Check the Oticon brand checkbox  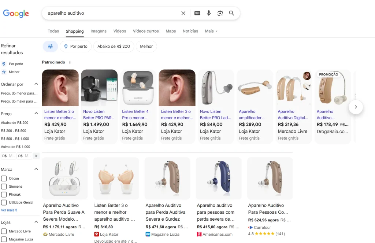4,178
